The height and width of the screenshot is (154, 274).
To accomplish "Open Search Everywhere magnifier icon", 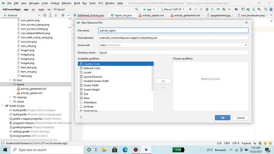I will [x=266, y=9].
